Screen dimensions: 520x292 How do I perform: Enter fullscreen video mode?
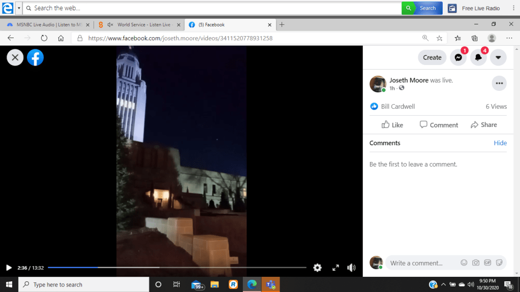(x=335, y=268)
